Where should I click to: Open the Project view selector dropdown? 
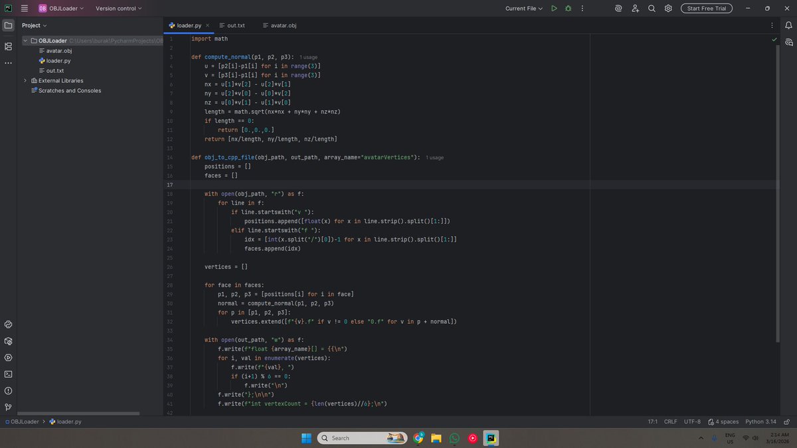[x=35, y=25]
